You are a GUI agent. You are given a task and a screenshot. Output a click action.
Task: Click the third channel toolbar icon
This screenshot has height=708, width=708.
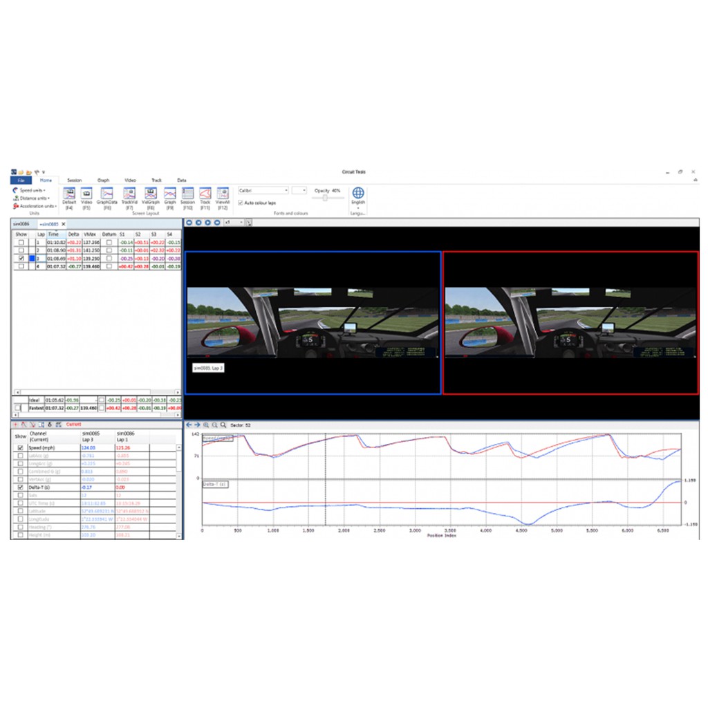tap(32, 425)
